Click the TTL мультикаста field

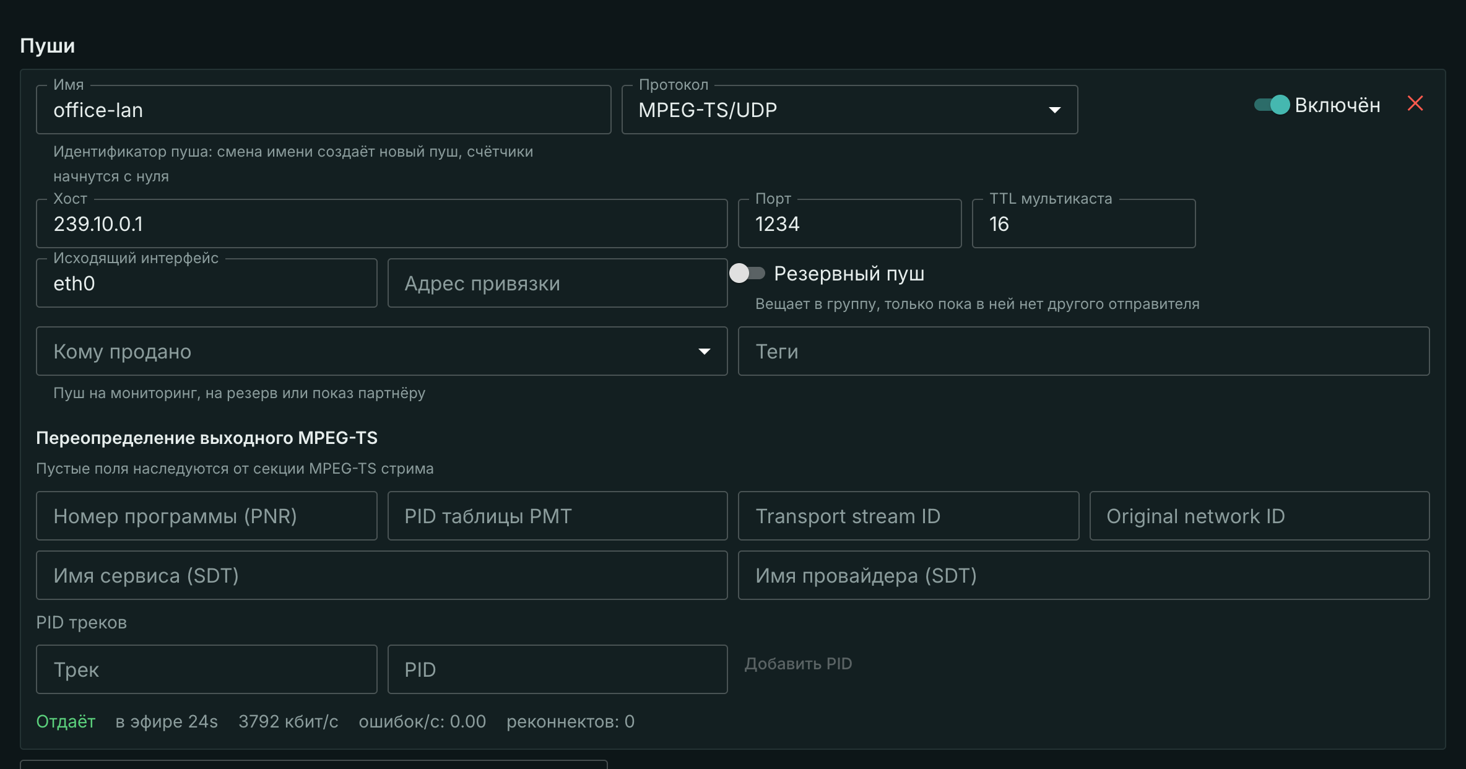1083,224
